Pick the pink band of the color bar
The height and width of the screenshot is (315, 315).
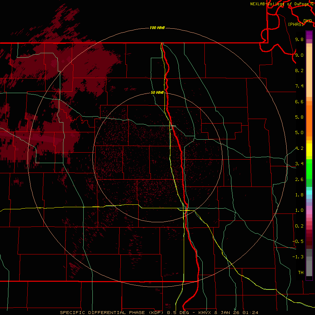click(x=309, y=212)
